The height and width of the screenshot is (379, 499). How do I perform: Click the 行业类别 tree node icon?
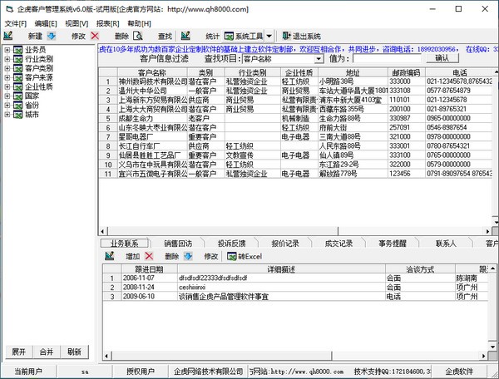click(17, 59)
